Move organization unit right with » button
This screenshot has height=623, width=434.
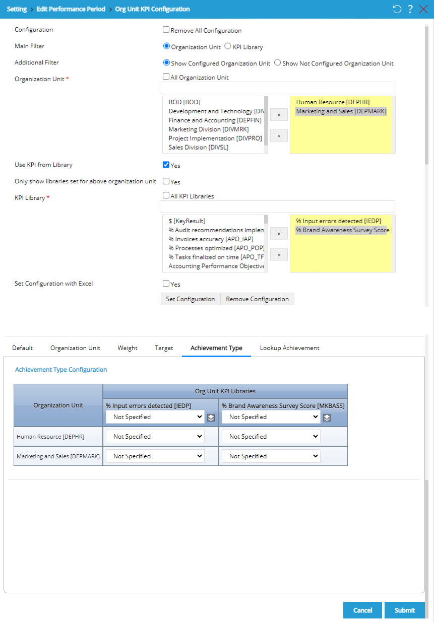point(279,115)
